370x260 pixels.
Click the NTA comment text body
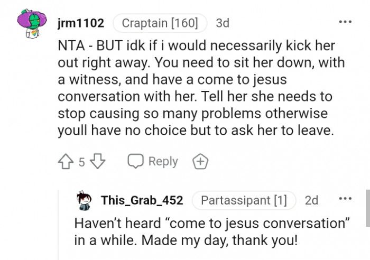[200, 89]
